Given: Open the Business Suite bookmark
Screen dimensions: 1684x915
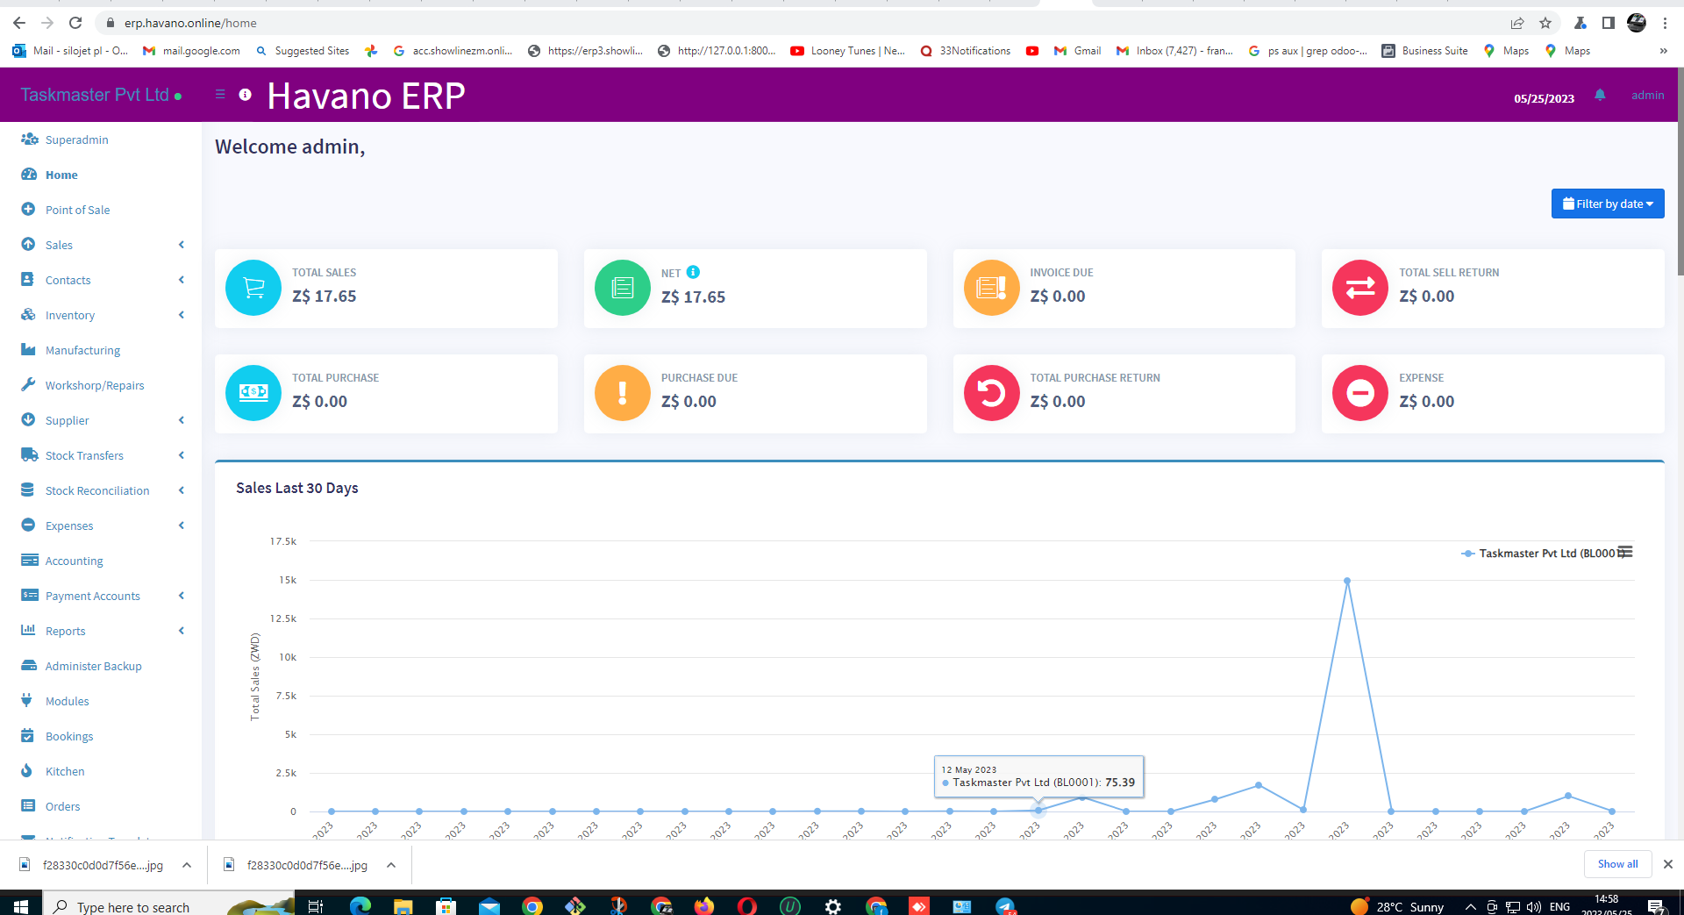Looking at the screenshot, I should tap(1425, 51).
